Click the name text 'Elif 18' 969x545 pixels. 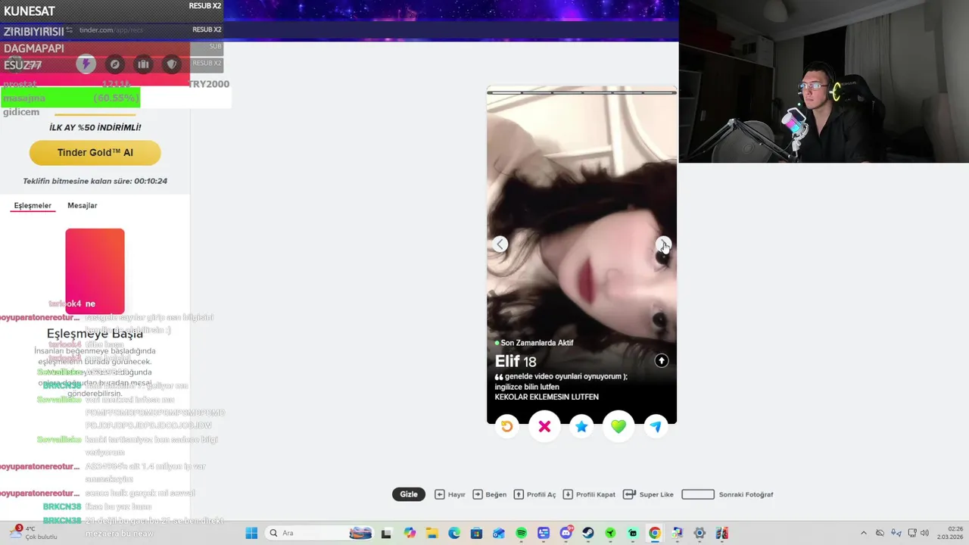(x=516, y=362)
